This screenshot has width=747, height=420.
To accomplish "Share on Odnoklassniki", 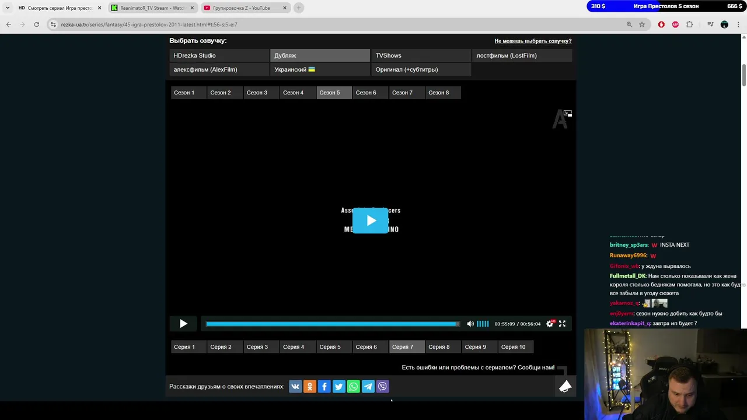I will click(x=310, y=386).
